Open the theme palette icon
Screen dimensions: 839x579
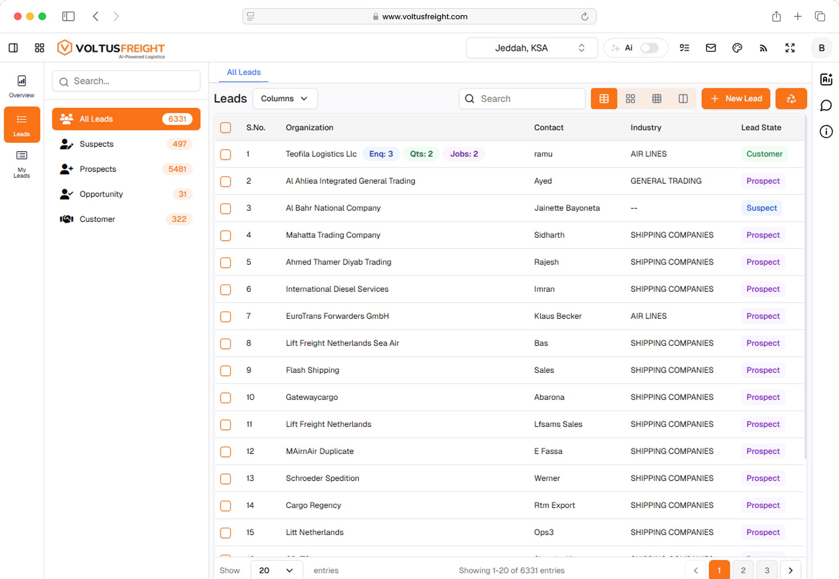(x=737, y=48)
